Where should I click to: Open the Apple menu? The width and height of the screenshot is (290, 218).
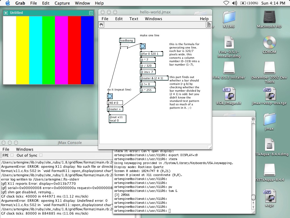point(8,3)
